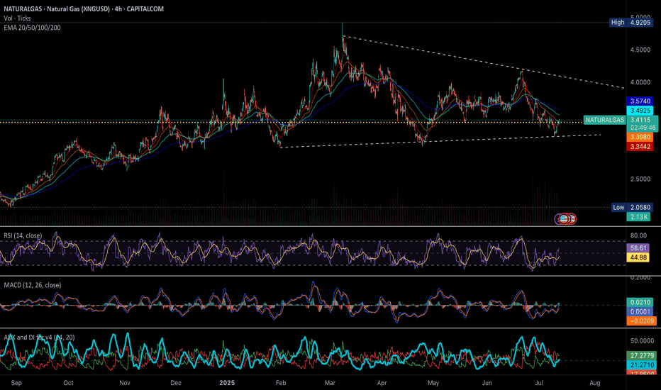Select the ADX and DI indicator legend
Viewport: 661px width, 390px height.
pyautogui.click(x=39, y=338)
